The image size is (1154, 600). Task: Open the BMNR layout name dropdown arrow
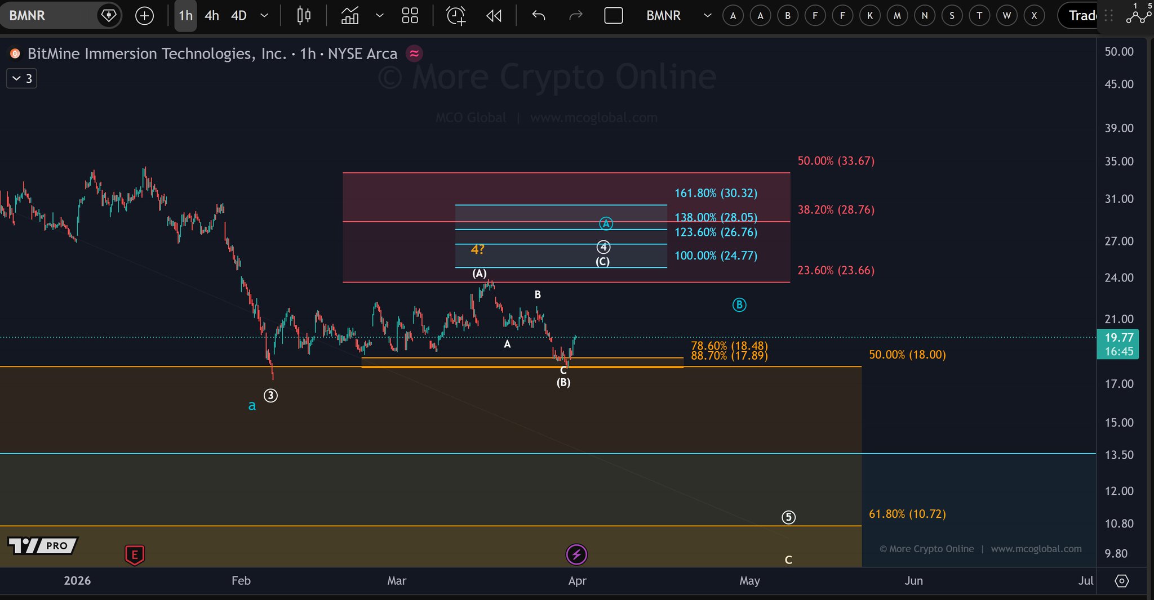coord(707,16)
